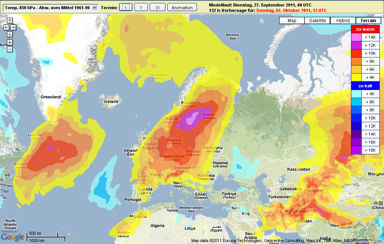The height and width of the screenshot is (244, 384).
Task: Click the Google logo link
Action: 13,237
